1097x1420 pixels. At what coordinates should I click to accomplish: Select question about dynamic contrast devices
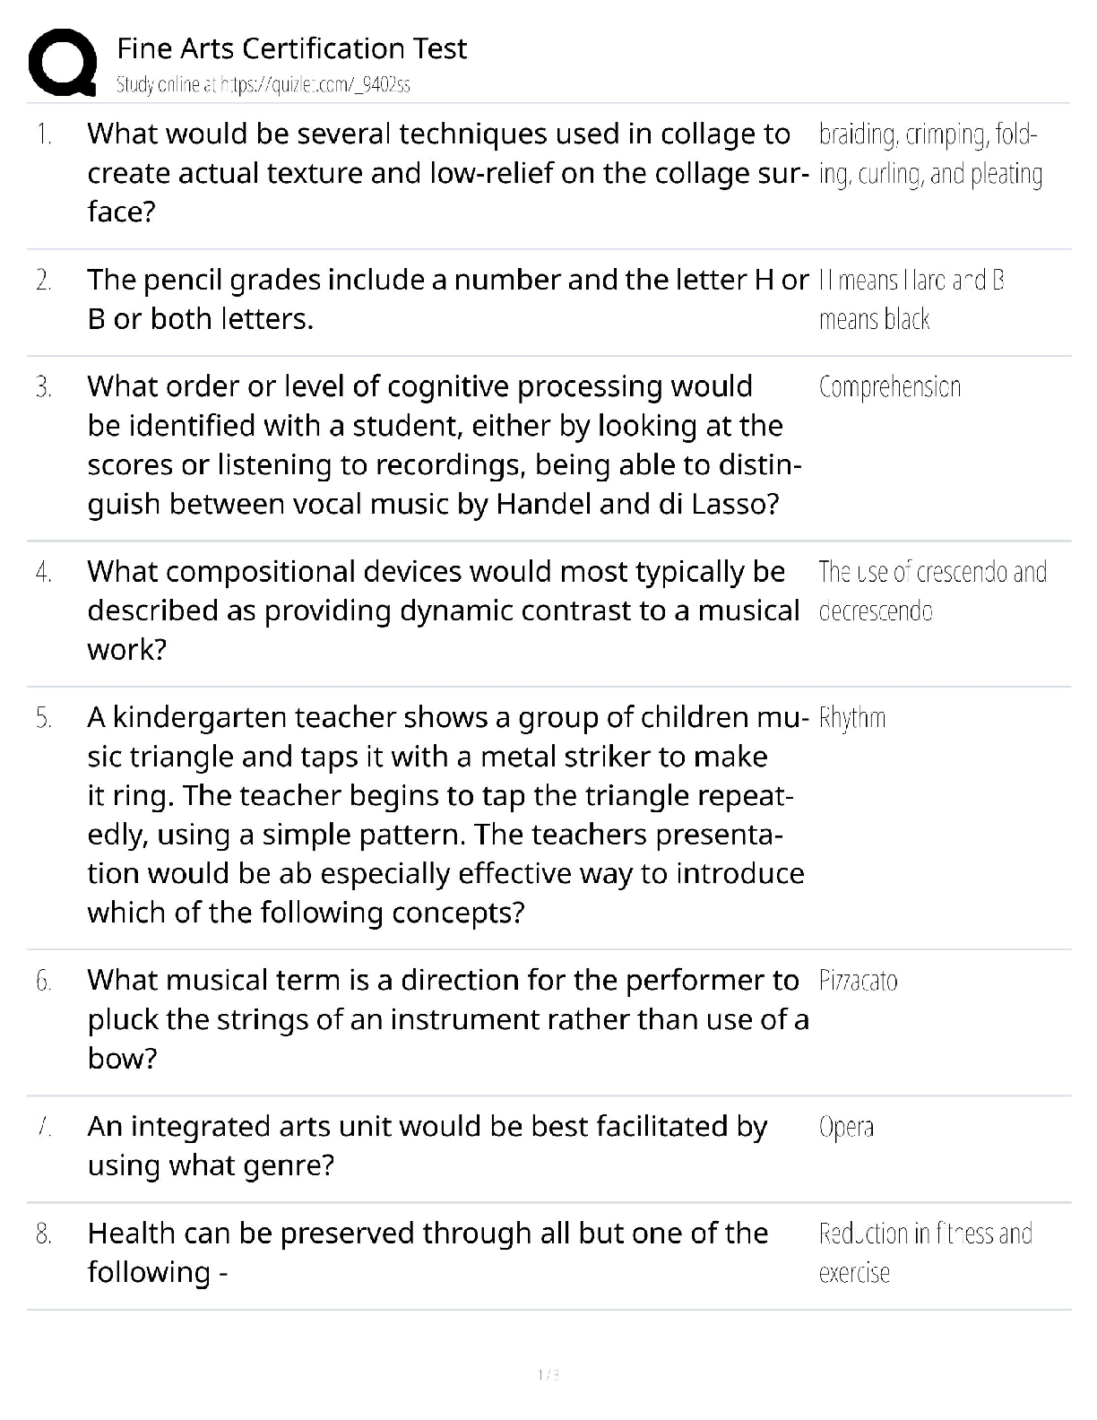pyautogui.click(x=444, y=610)
